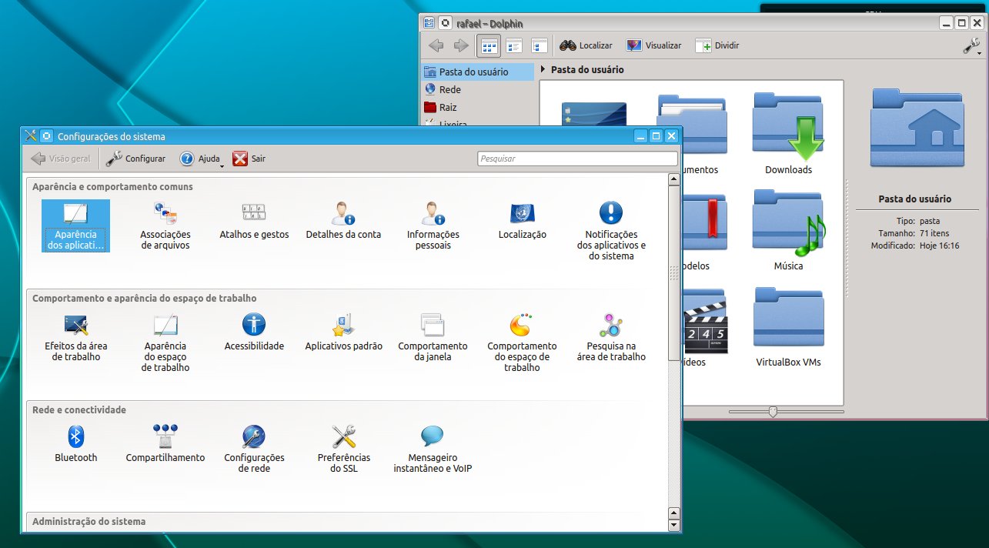Open Aparência do espaço de trabalho
989x548 pixels.
165,343
